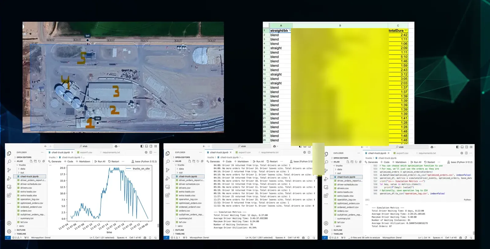
Task: Open notebook settings gear in chart window tab bar
Action: coord(146,152)
